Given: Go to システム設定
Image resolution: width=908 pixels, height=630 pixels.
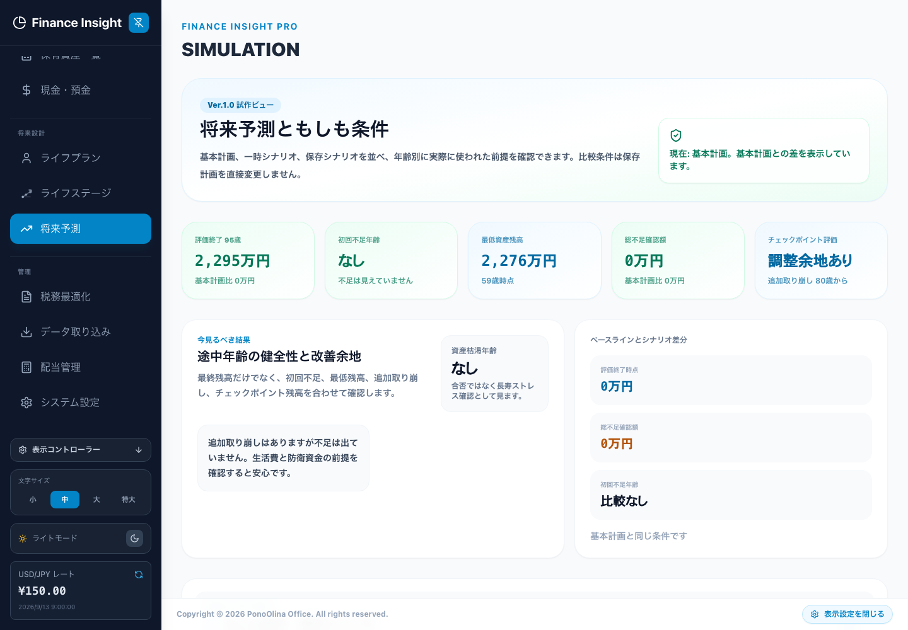Looking at the screenshot, I should click(81, 403).
